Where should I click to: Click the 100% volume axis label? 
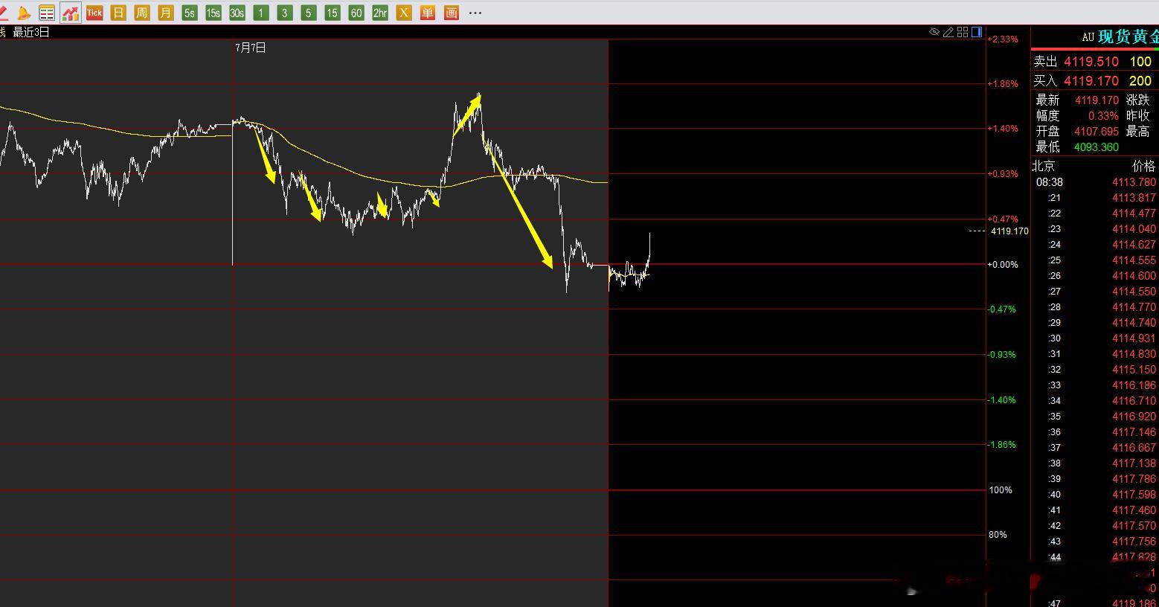tap(1001, 489)
